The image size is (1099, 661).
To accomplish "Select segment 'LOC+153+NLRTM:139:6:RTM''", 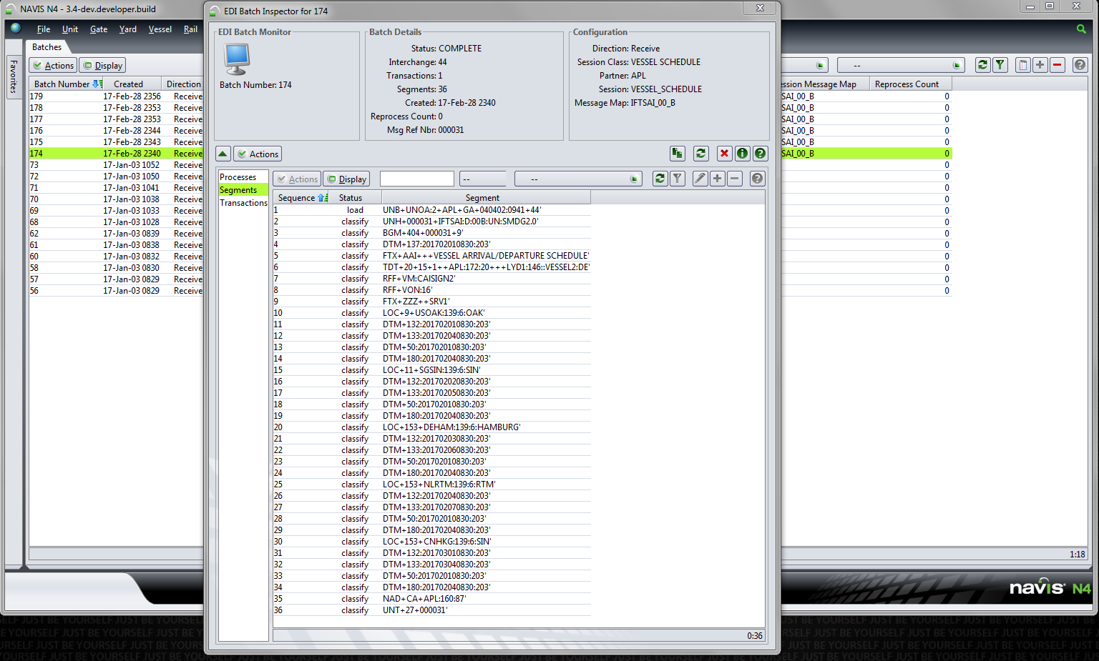I will [432, 484].
